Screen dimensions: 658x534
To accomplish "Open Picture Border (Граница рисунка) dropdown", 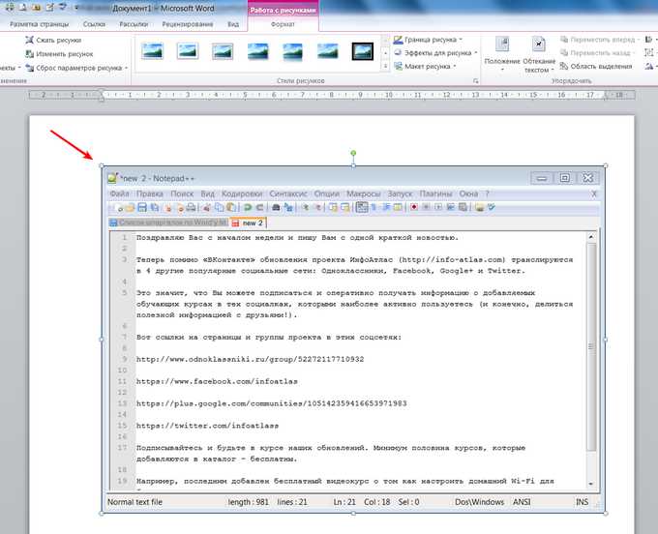I will pos(428,40).
